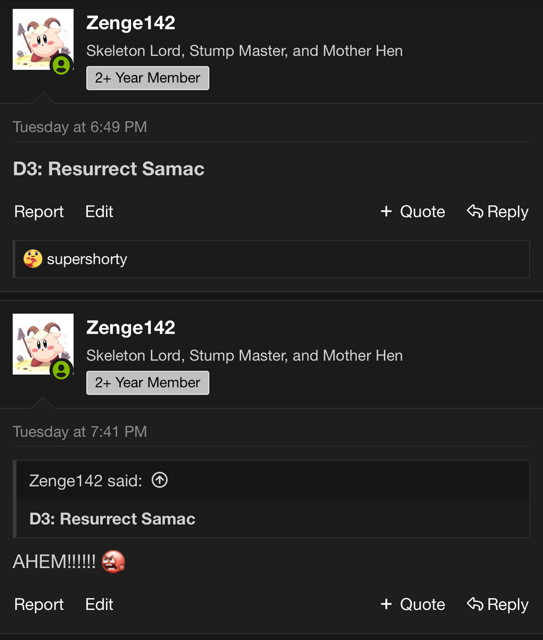543x640 pixels.
Task: Click online status icon on second avatar
Action: (62, 370)
